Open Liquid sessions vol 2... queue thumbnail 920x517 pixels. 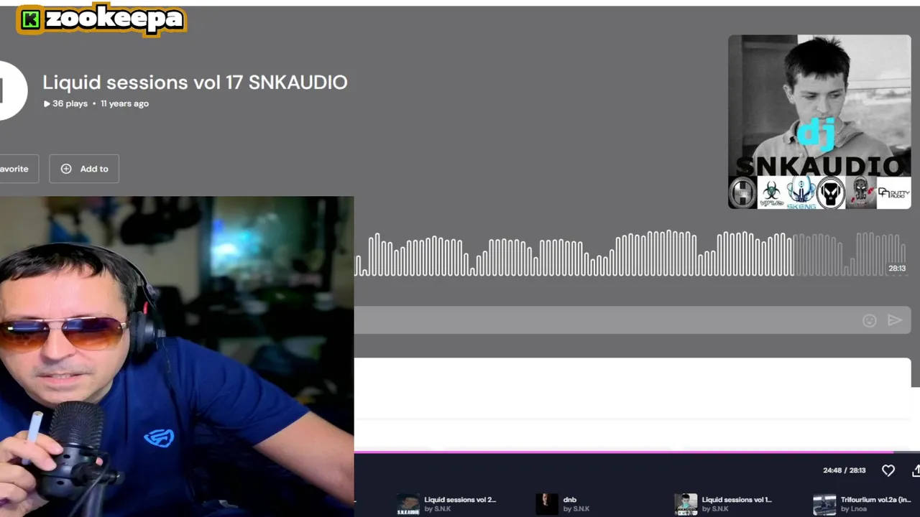tap(408, 504)
